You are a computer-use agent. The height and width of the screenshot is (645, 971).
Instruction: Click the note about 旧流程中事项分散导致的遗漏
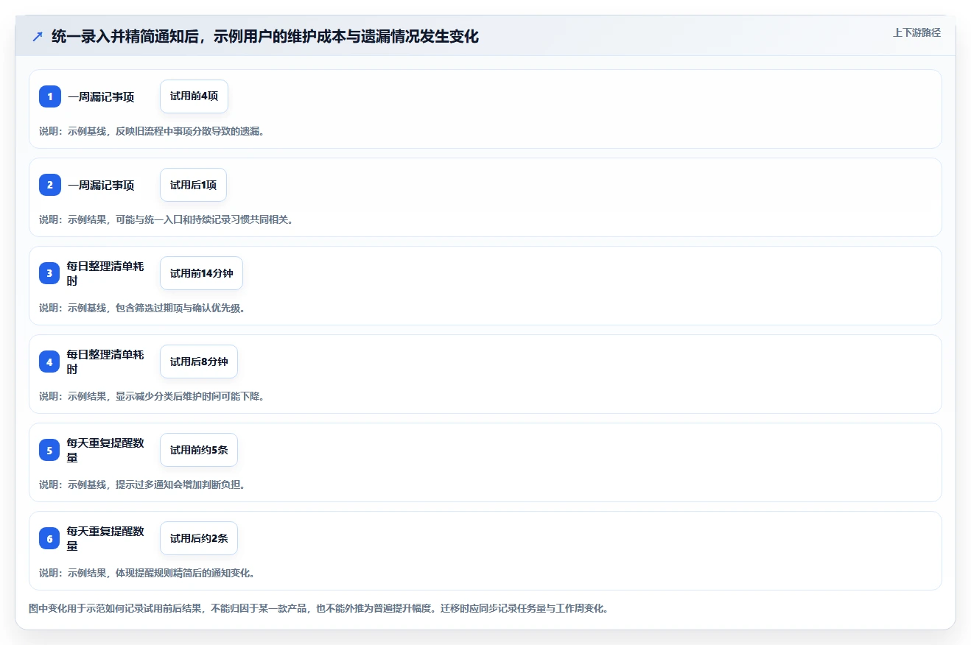[152, 131]
